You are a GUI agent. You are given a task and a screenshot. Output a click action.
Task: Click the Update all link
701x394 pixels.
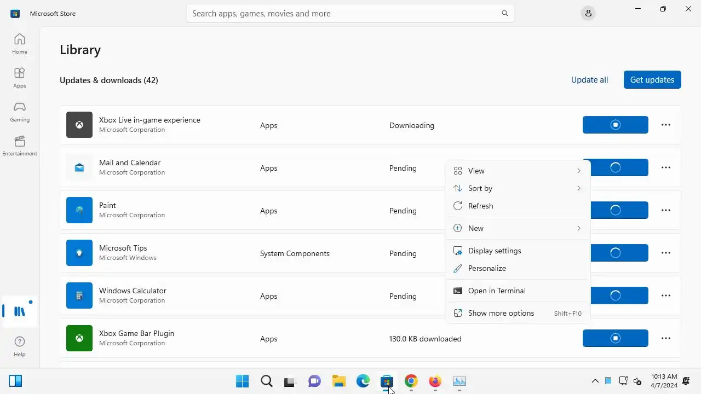[x=589, y=79]
